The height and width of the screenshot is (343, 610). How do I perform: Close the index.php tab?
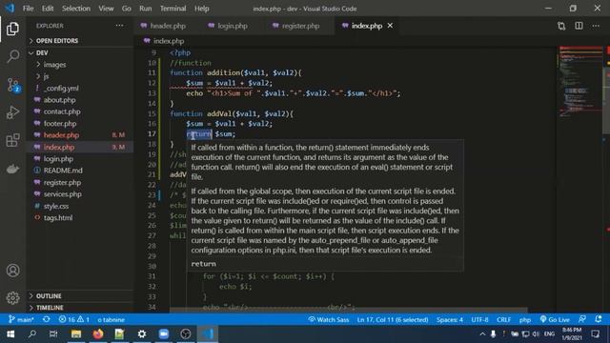pos(390,26)
